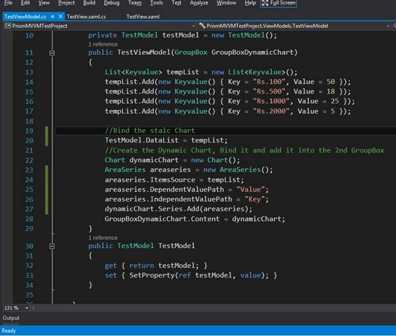Click the 1 reference link above the TestViewModel constructor
This screenshot has height=336, width=396.
[x=103, y=45]
